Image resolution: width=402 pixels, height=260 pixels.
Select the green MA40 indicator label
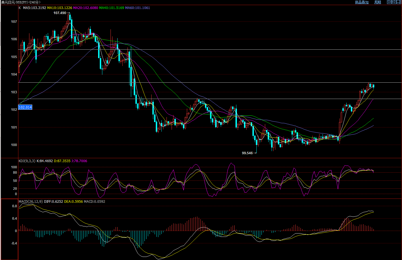[111, 8]
